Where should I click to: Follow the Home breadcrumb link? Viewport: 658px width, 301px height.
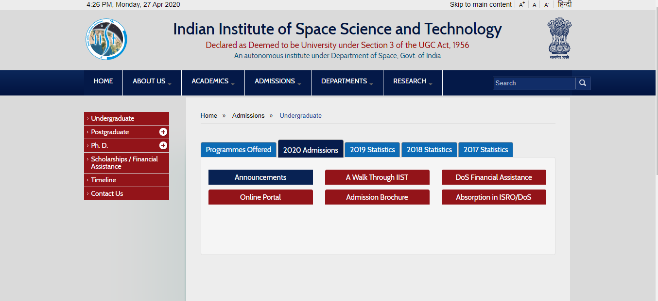click(208, 115)
